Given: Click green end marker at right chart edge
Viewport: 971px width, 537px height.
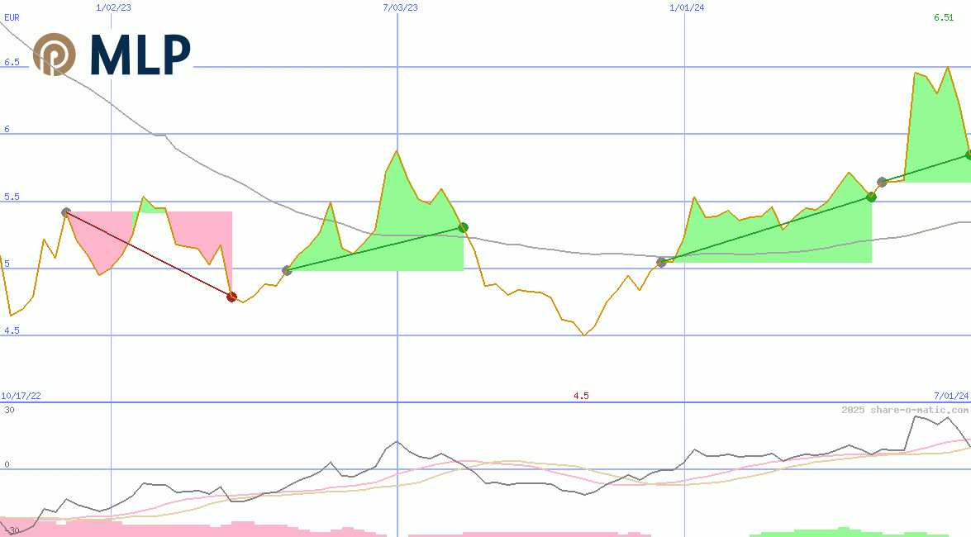Looking at the screenshot, I should pos(968,154).
